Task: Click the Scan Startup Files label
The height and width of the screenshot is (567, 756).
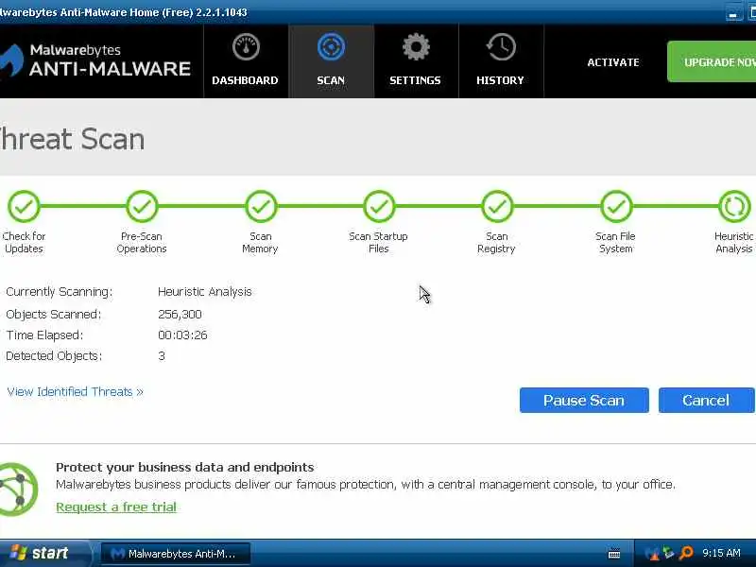Action: [x=379, y=242]
